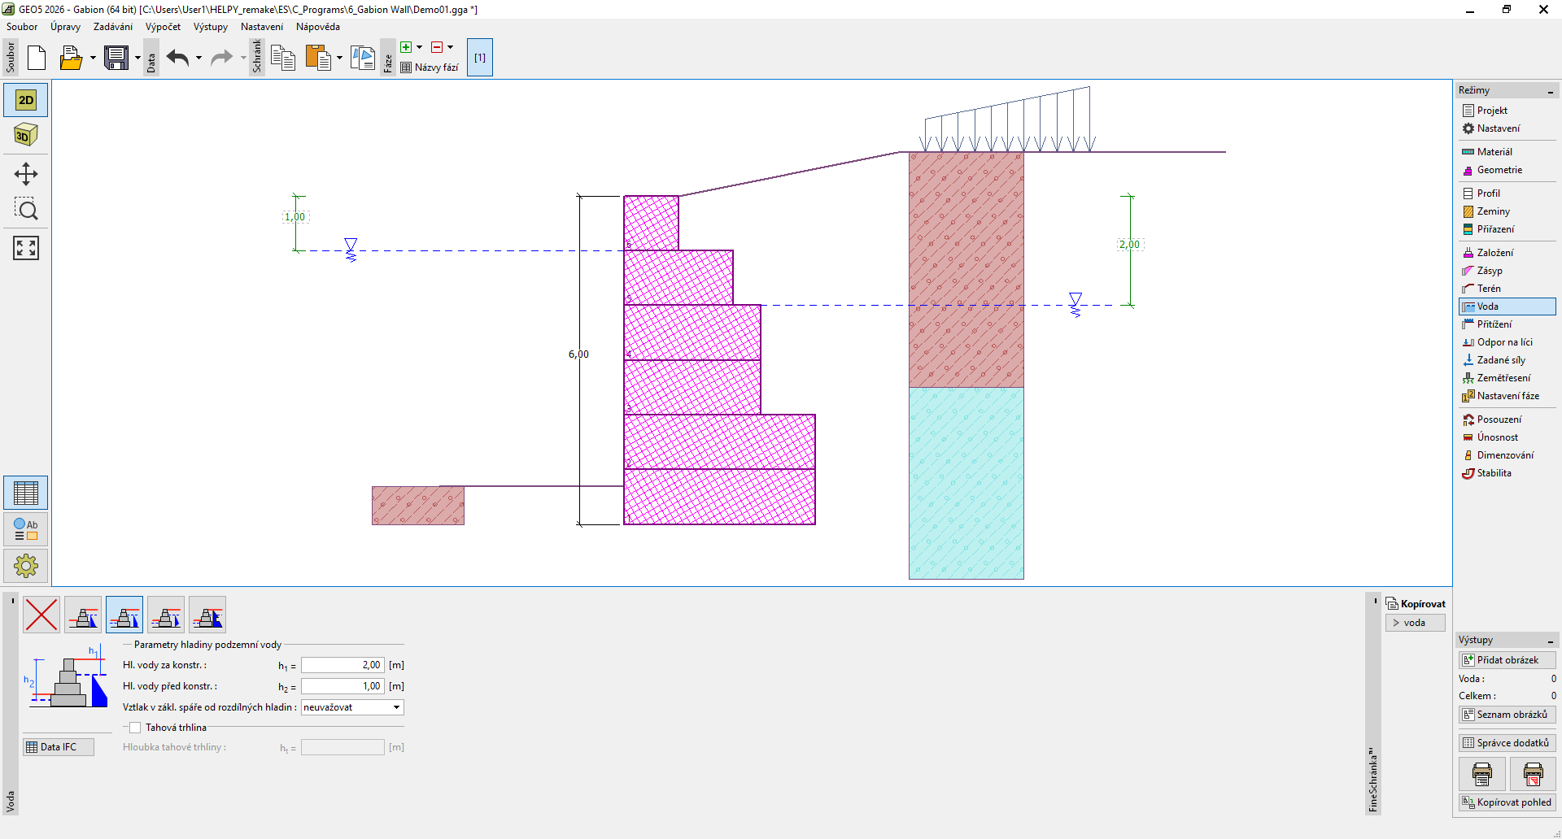
Task: Click the h1 water level input field
Action: [x=343, y=665]
